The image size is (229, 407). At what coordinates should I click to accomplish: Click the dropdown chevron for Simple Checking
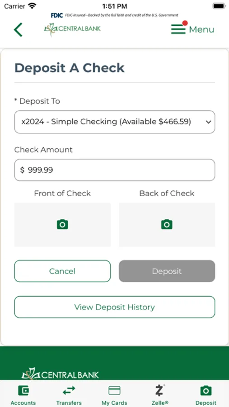tap(209, 122)
